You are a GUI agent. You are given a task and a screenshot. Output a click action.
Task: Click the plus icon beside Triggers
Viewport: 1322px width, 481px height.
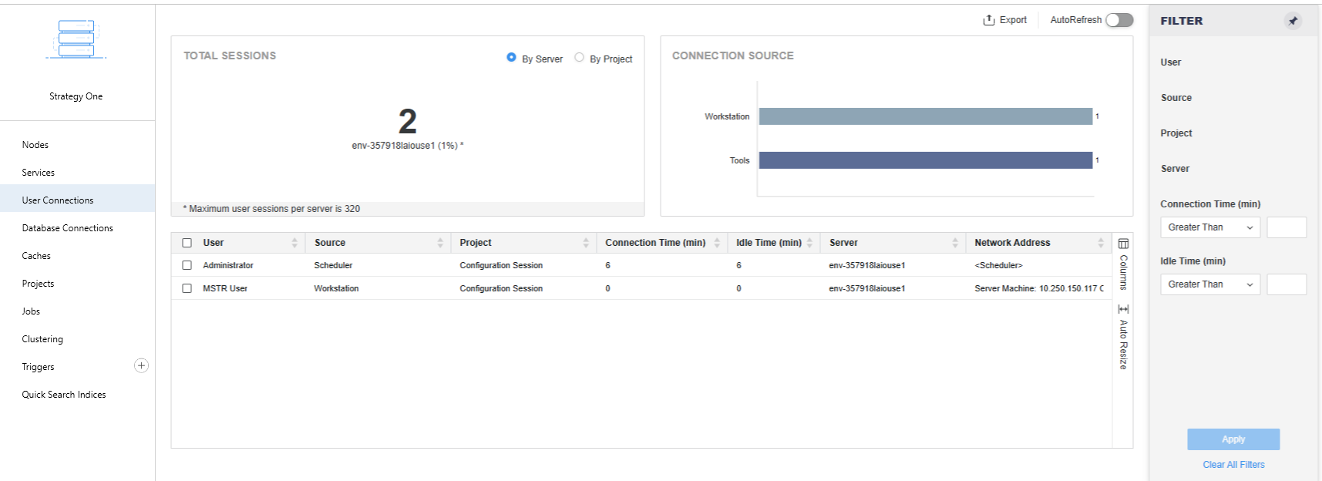tap(141, 366)
